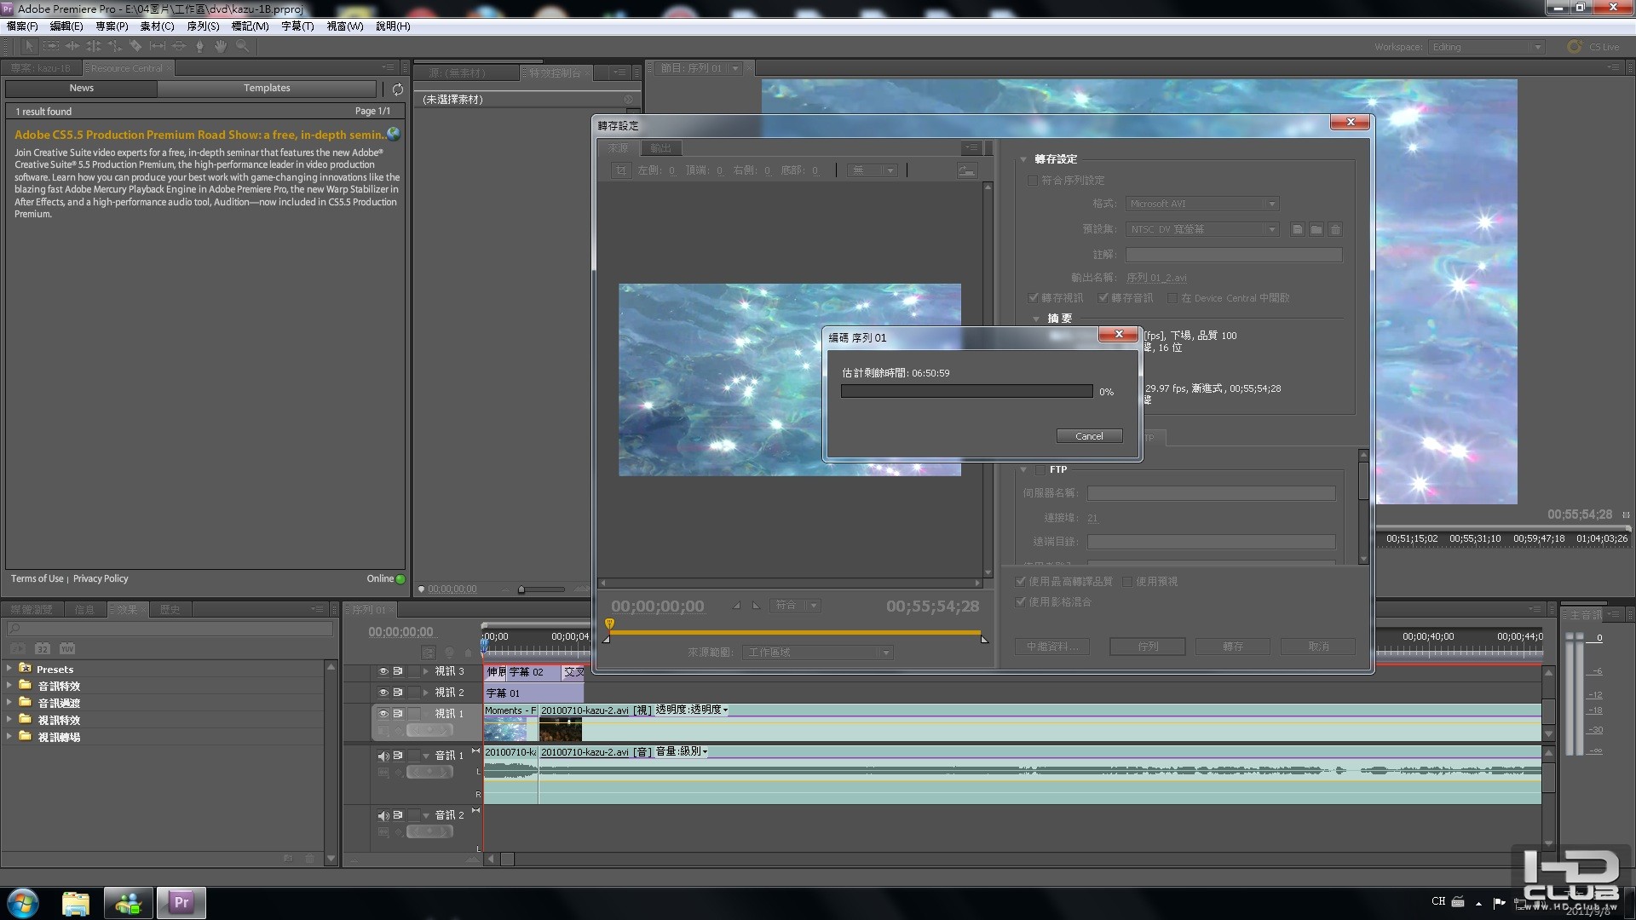
Task: Select the Ripple Edit tool
Action: point(72,46)
